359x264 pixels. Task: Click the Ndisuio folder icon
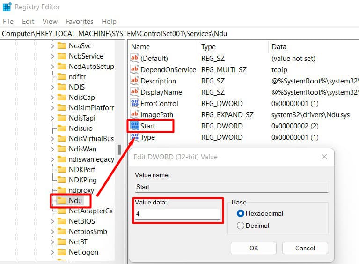click(62, 128)
